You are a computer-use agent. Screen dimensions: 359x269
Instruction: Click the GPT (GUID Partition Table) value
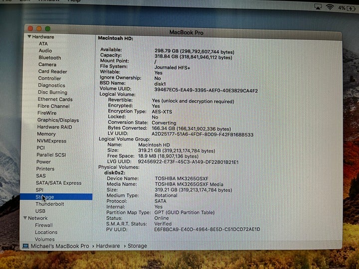[184, 213]
